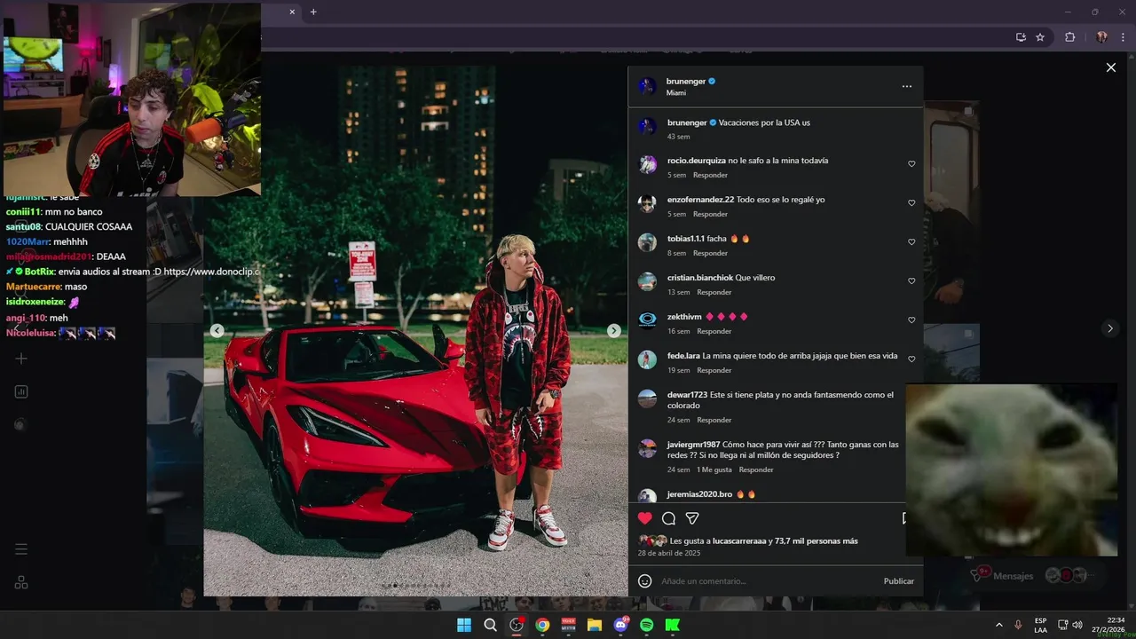
Task: Open the volume tray icon
Action: pos(1077,625)
